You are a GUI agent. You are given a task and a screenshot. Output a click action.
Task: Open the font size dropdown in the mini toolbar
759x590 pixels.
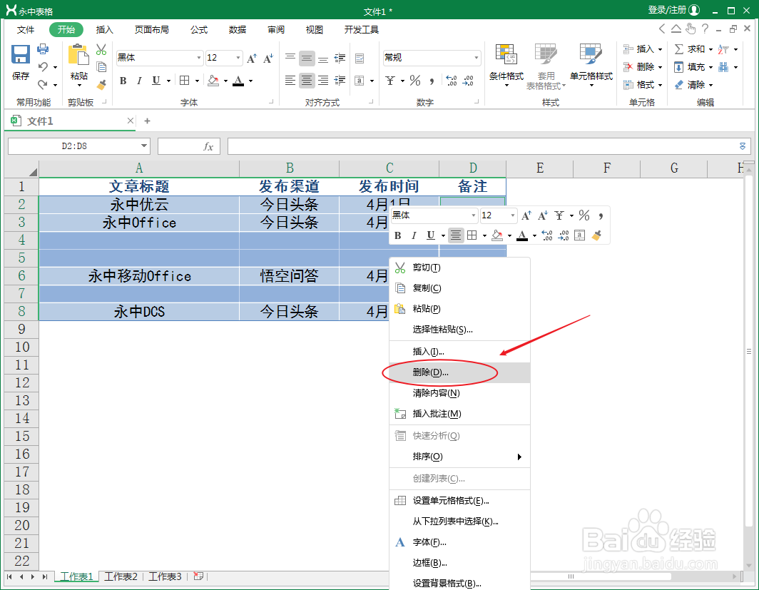pyautogui.click(x=511, y=215)
